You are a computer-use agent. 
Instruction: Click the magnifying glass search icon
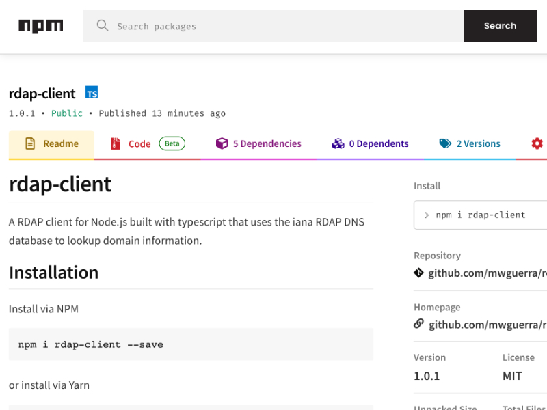(x=102, y=25)
